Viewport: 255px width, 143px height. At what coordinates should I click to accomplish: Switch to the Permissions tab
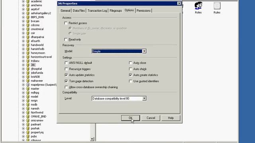click(143, 11)
